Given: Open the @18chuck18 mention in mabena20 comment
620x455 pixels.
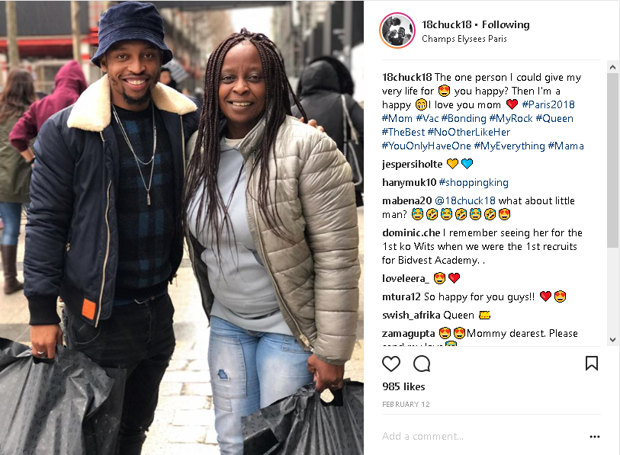Looking at the screenshot, I should click(x=465, y=200).
